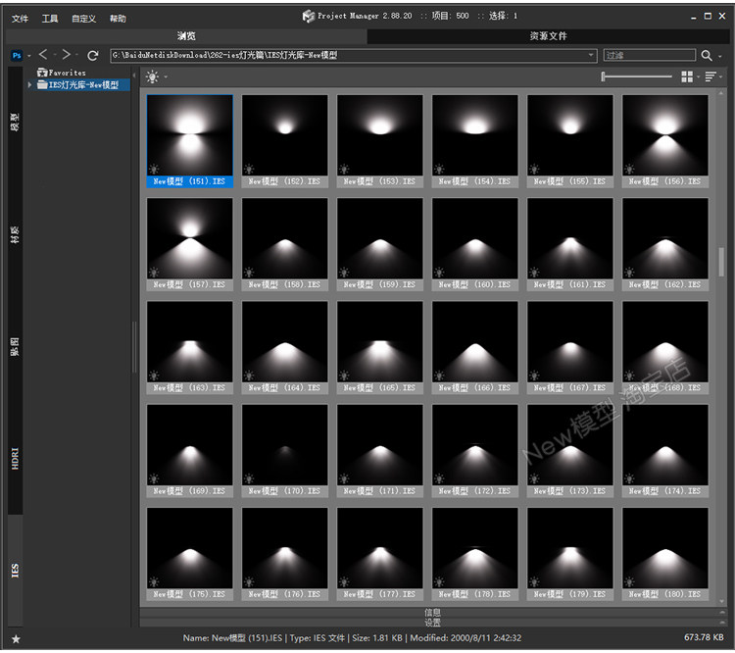
Task: Click the search magnifier icon
Action: coord(707,56)
